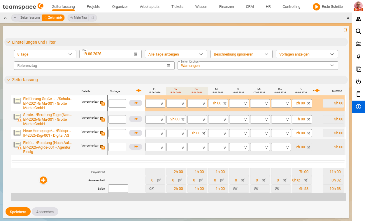This screenshot has height=221, width=365.
Task: Open the Controlling main menu
Action: point(292,6)
